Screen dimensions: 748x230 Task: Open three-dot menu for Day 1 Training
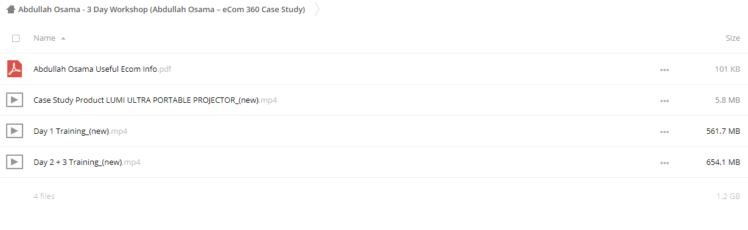tap(665, 132)
